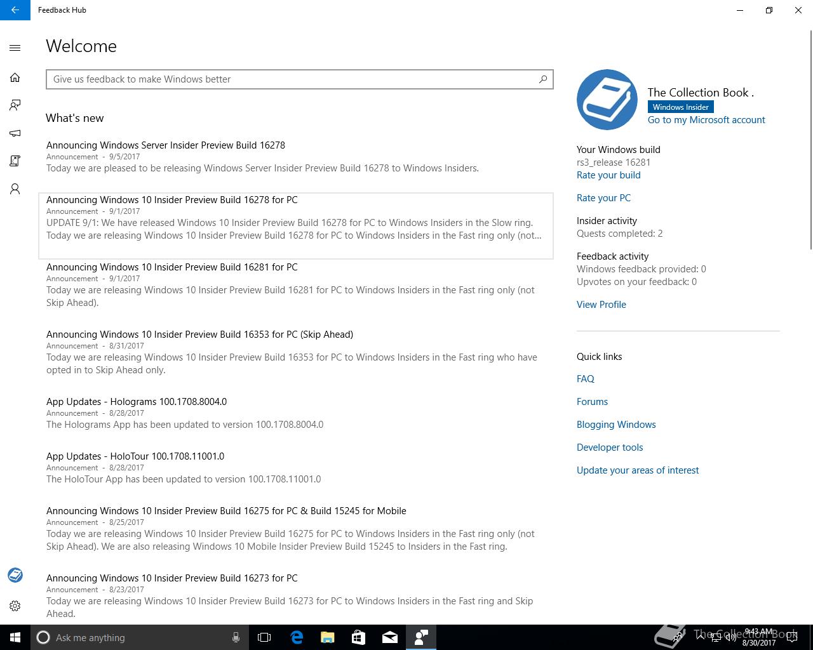Open the Developer tools link

(610, 448)
